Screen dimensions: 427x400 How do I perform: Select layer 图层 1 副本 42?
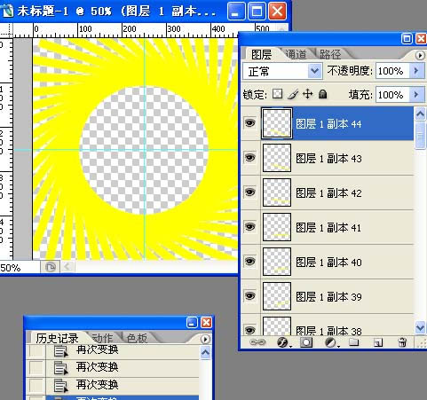328,193
